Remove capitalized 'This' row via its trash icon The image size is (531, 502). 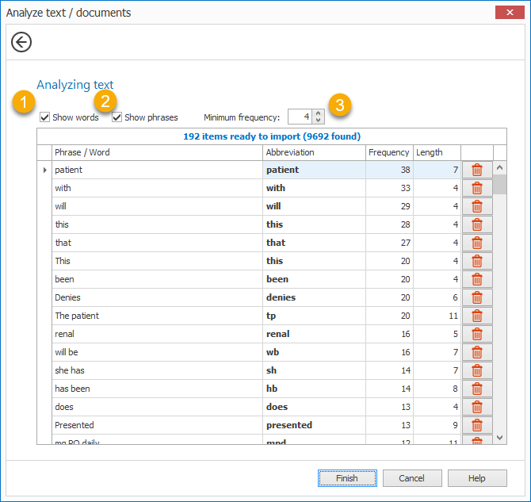click(477, 261)
